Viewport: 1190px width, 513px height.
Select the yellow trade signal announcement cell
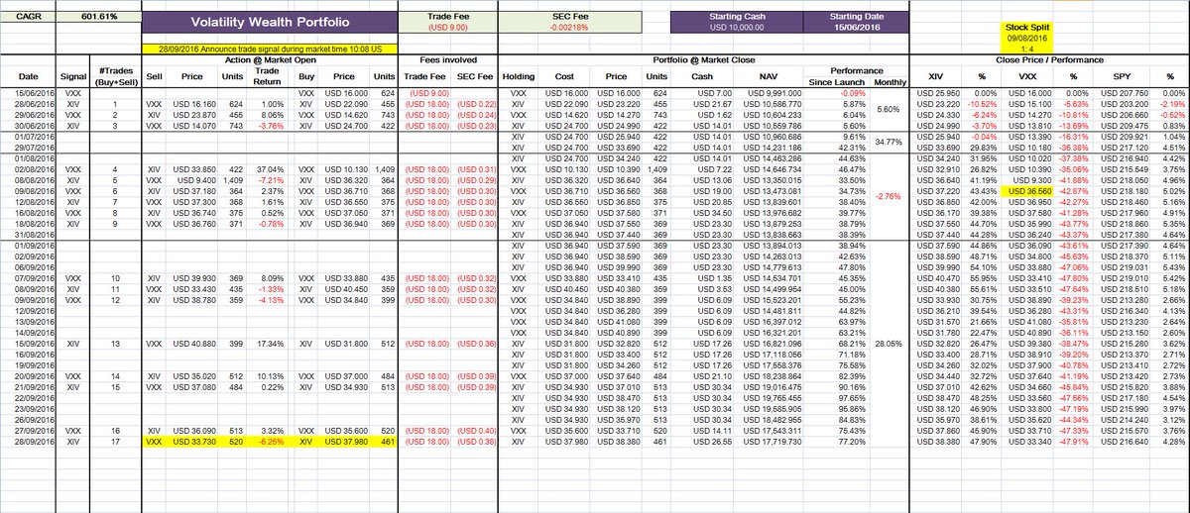click(268, 50)
